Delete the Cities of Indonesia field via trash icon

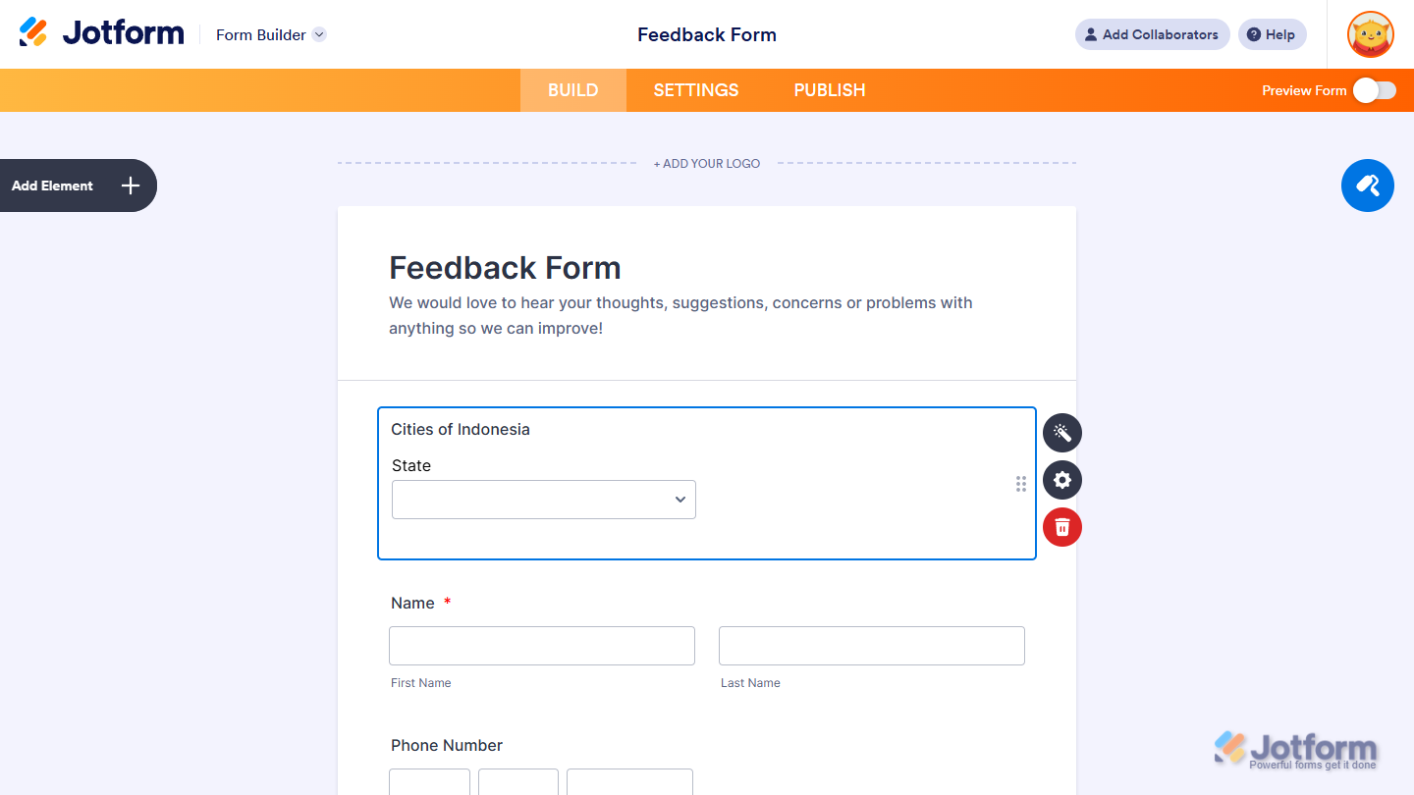pos(1061,527)
